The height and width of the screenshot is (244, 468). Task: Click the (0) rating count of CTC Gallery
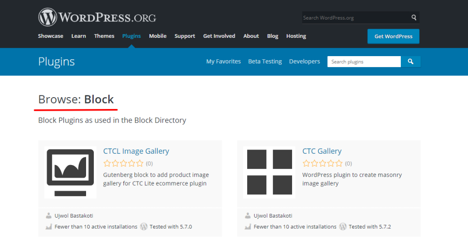tap(348, 164)
